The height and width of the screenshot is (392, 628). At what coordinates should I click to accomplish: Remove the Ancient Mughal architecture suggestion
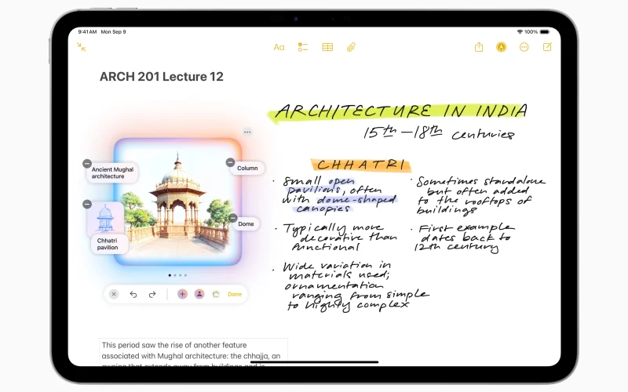tap(87, 164)
